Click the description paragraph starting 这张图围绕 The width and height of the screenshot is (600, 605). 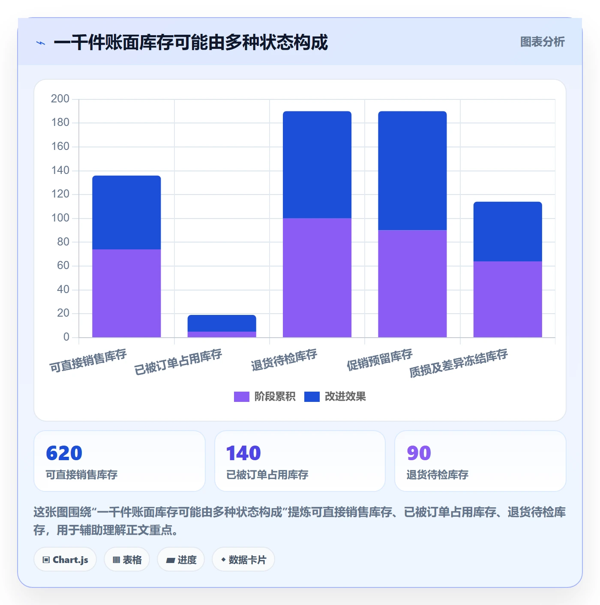point(300,521)
